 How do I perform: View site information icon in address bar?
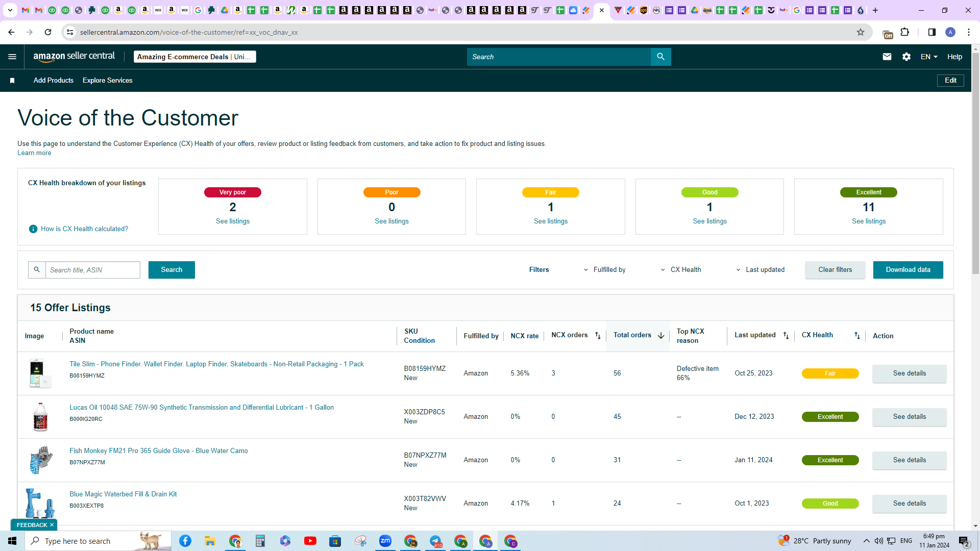tap(70, 32)
